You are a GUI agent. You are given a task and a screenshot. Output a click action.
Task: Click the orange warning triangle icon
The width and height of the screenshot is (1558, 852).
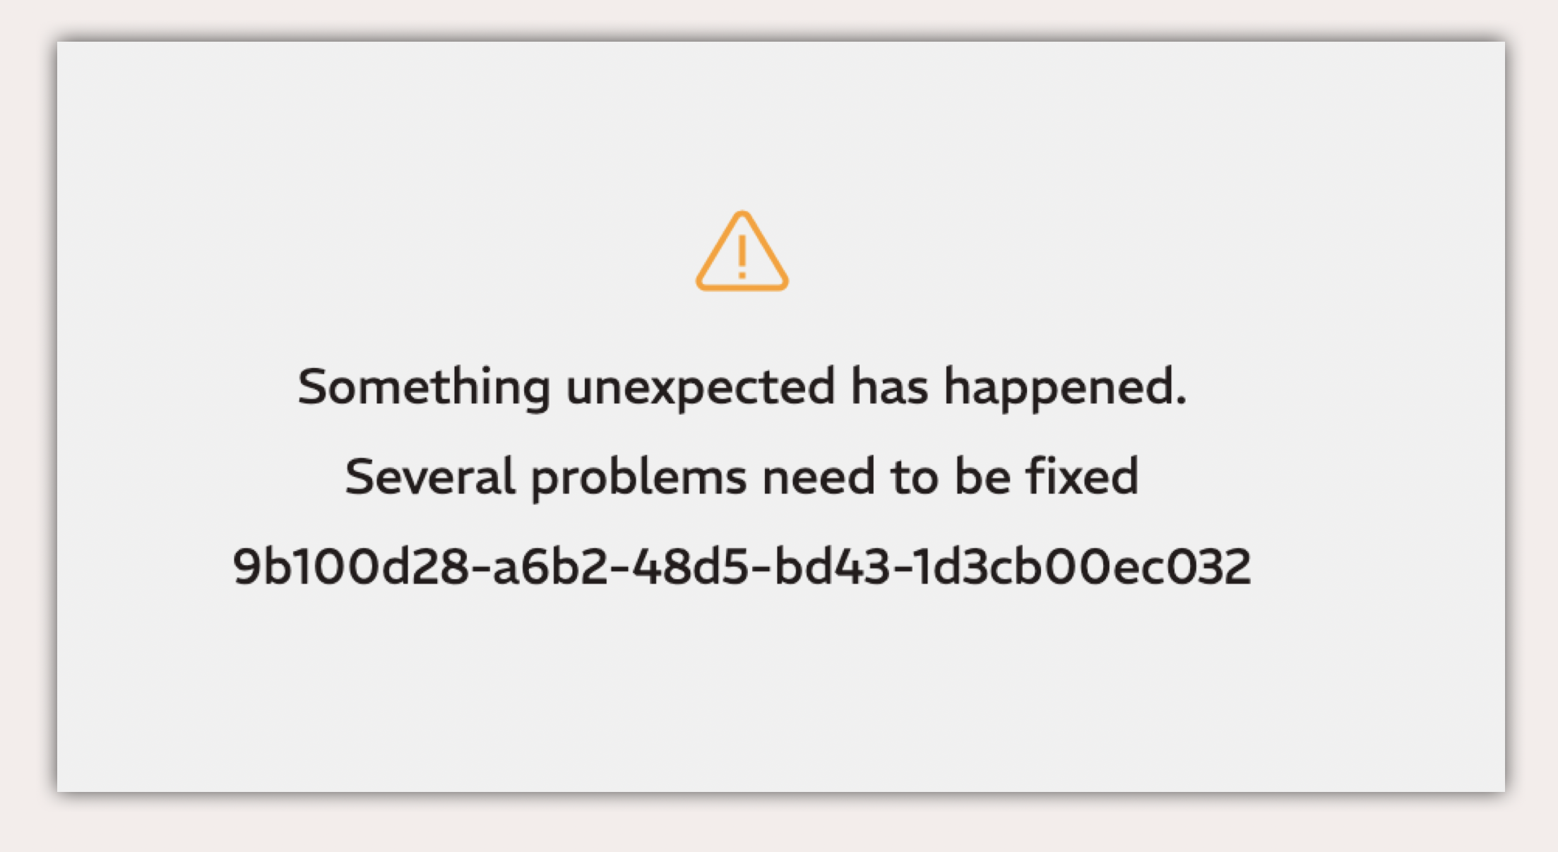pyautogui.click(x=742, y=252)
